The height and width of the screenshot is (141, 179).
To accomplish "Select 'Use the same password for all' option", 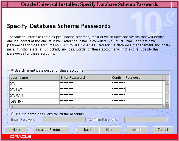I will click(x=13, y=114).
